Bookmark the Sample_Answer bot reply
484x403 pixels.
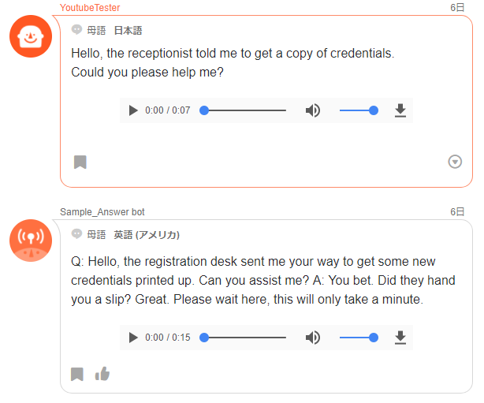tap(77, 374)
